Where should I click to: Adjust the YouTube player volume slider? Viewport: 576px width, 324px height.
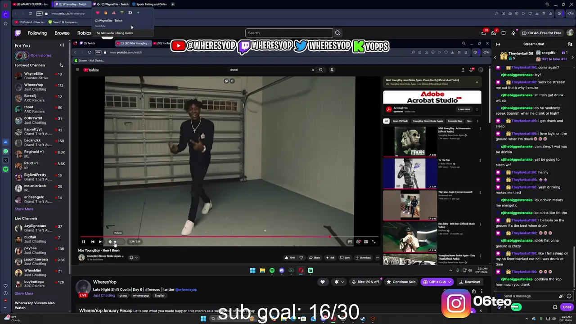pos(118,242)
